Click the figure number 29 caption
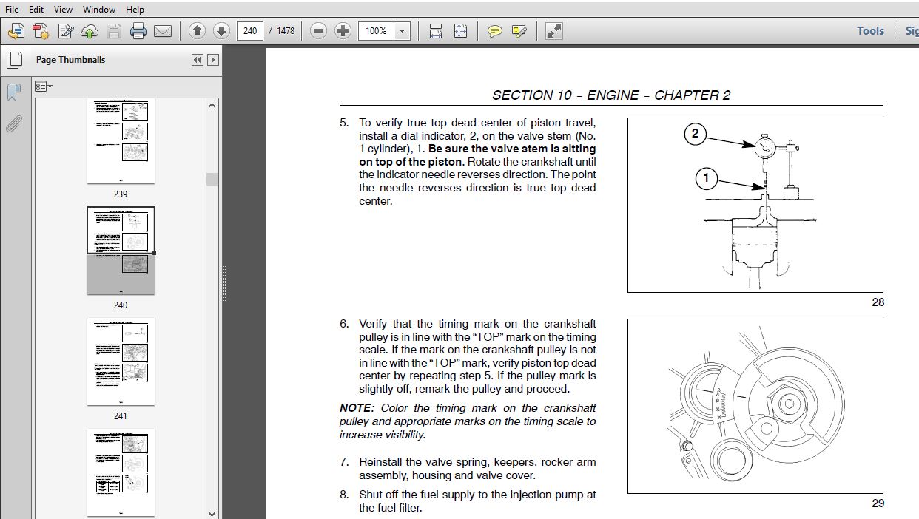The width and height of the screenshot is (919, 519). coord(878,503)
